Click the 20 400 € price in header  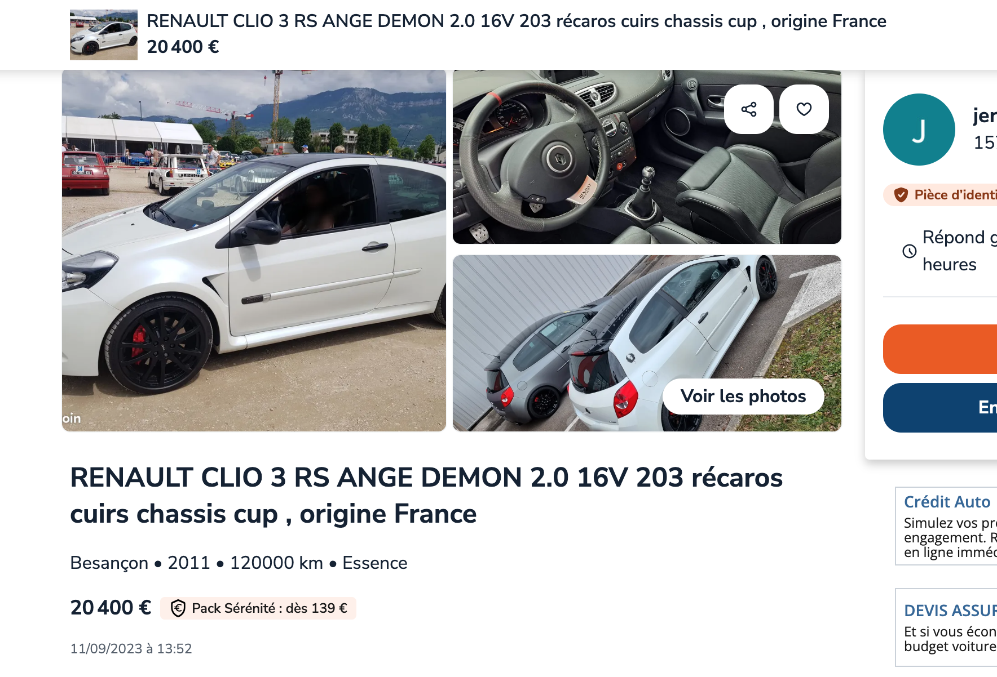click(x=183, y=47)
